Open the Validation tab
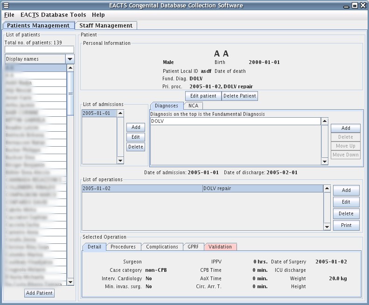 click(x=220, y=247)
